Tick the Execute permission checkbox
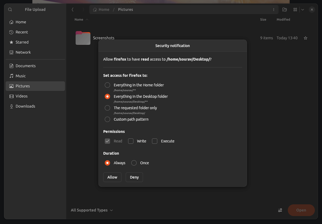 click(155, 141)
